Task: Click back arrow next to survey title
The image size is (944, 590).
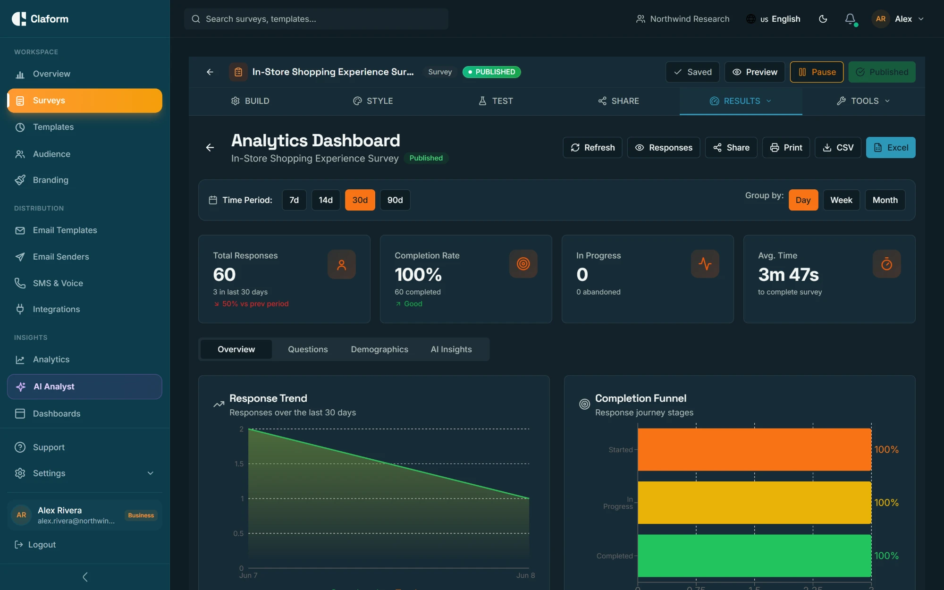Action: (210, 72)
